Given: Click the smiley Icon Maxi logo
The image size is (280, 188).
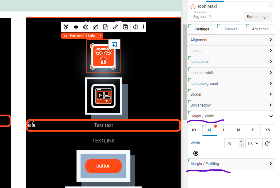Looking at the screenshot, I should [x=193, y=6].
